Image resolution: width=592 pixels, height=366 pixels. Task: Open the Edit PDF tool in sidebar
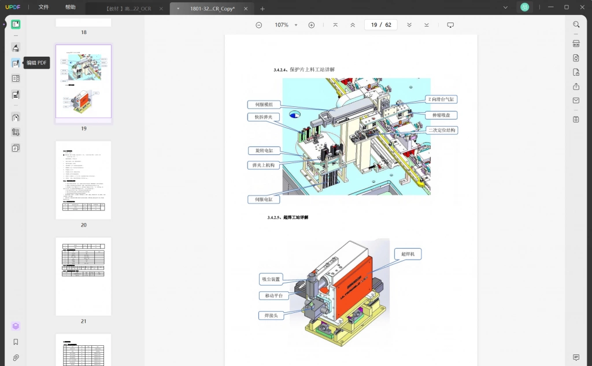16,63
